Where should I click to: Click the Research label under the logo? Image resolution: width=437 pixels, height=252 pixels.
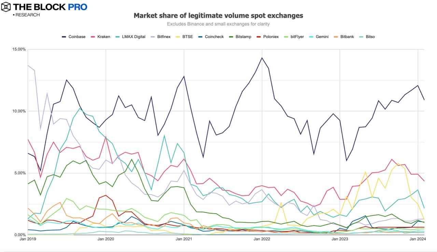point(26,15)
